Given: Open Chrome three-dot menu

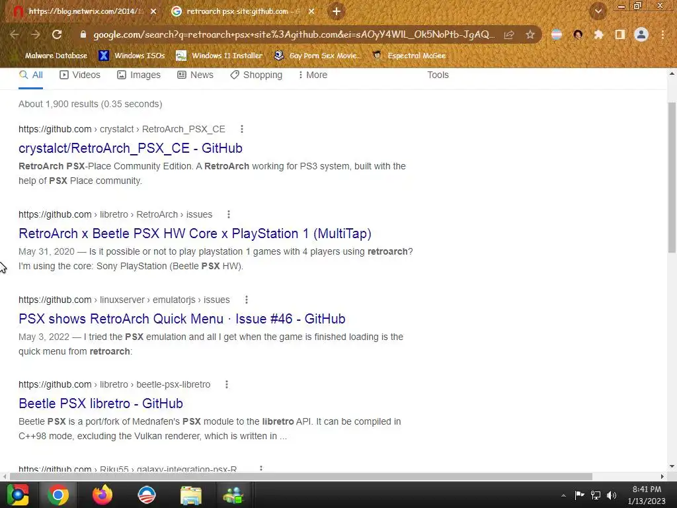Looking at the screenshot, I should point(662,34).
